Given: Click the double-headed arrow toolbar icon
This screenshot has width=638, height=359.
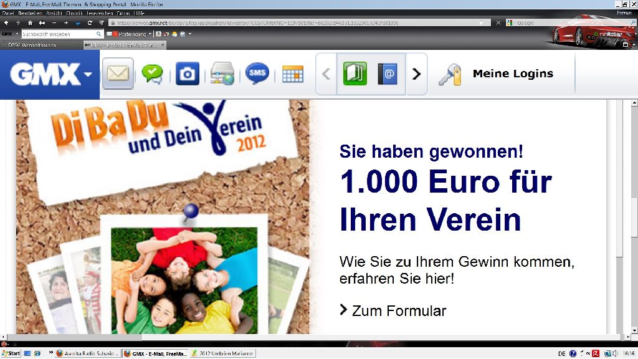Looking at the screenshot, I should click(42, 23).
